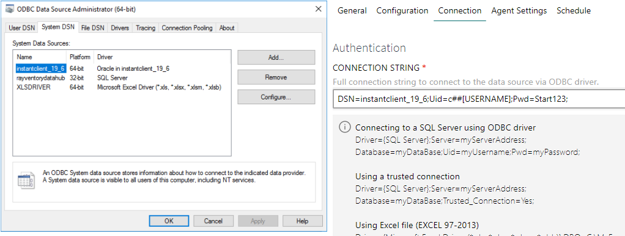Click the Configure... button
The height and width of the screenshot is (236, 625).
pos(276,96)
